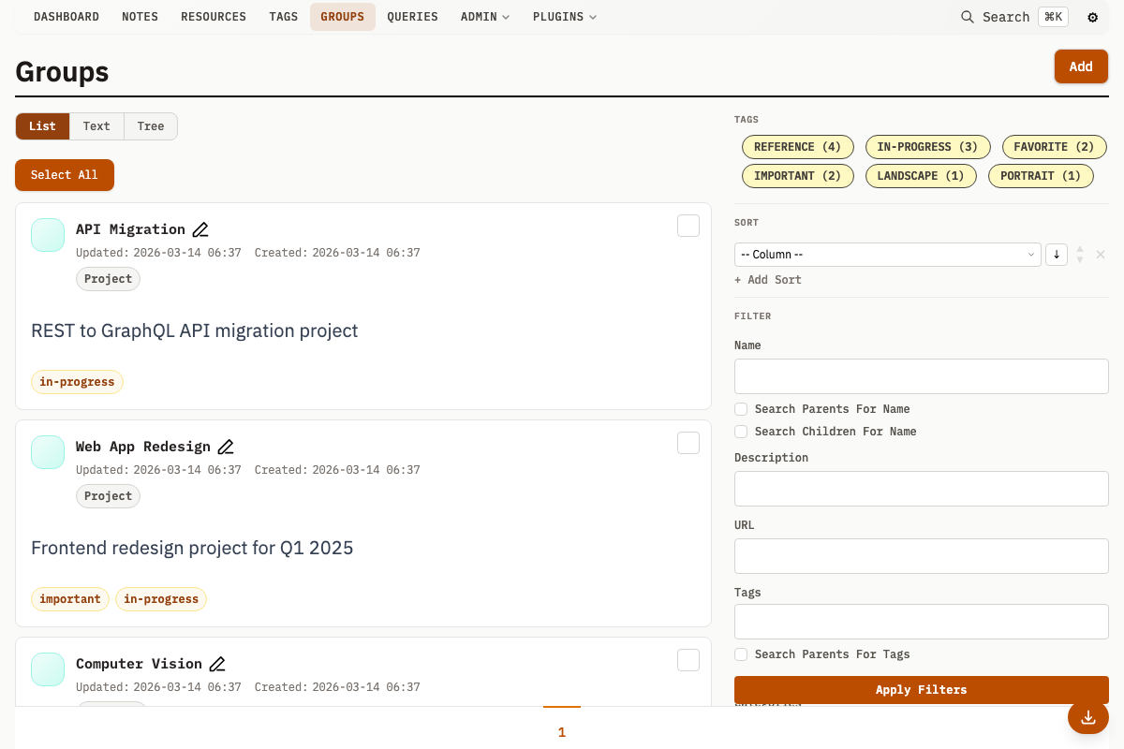
Task: Click the search magnifier in the top bar
Action: click(968, 17)
